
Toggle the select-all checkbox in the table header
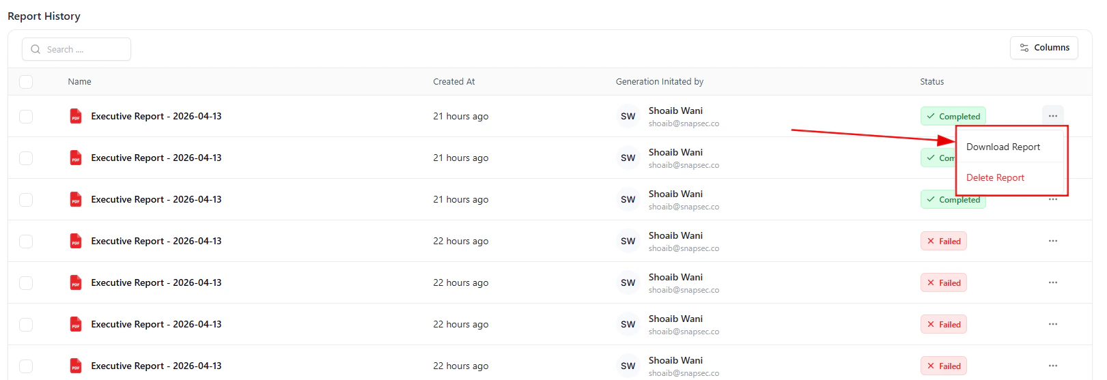pyautogui.click(x=26, y=82)
